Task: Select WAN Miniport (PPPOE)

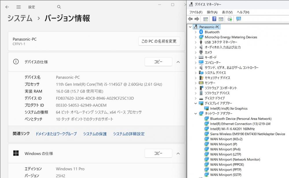Action: tap(227, 164)
